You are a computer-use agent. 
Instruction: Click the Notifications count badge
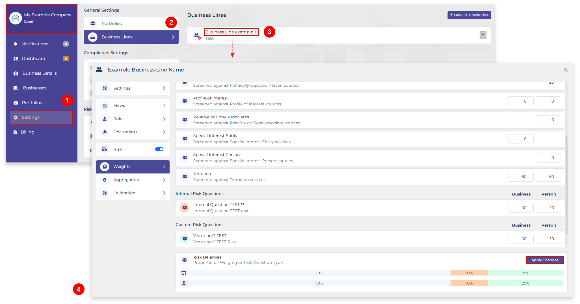[66, 44]
